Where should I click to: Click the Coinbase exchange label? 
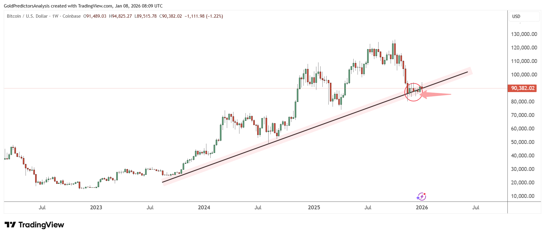click(72, 16)
